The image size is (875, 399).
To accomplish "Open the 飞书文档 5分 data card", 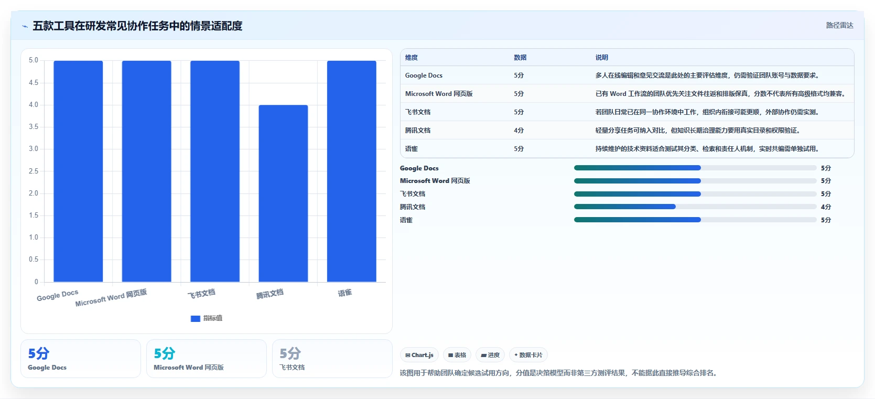I will [x=332, y=359].
